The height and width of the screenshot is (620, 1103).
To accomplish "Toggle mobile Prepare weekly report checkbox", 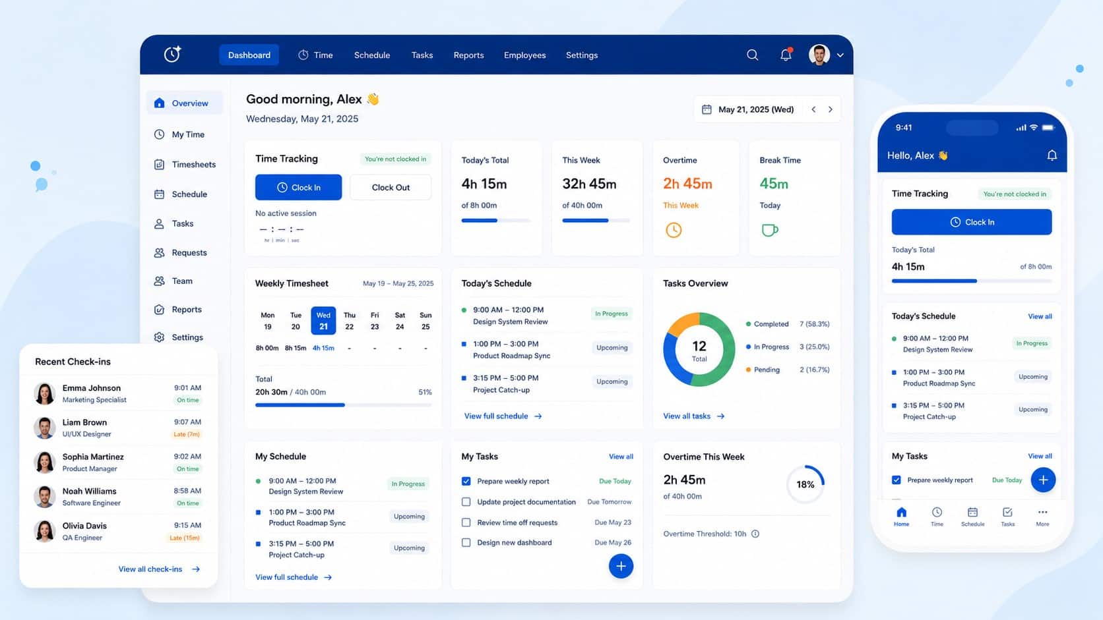I will tap(897, 480).
